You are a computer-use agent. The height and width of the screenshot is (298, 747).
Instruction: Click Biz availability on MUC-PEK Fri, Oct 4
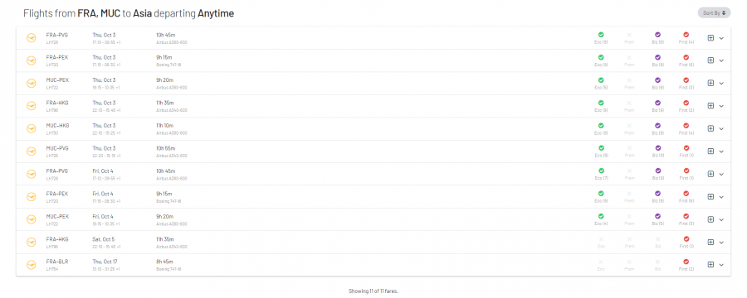coord(657,219)
